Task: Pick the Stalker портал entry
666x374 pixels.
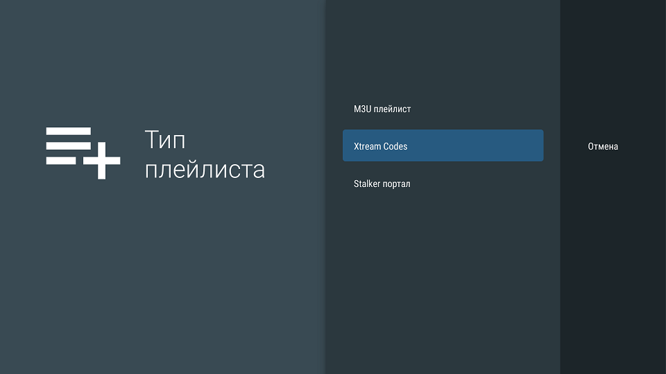Action: pos(382,184)
